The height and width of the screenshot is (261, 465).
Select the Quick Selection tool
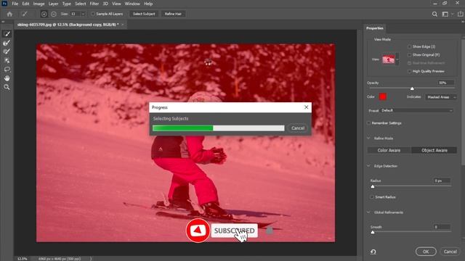click(x=7, y=34)
